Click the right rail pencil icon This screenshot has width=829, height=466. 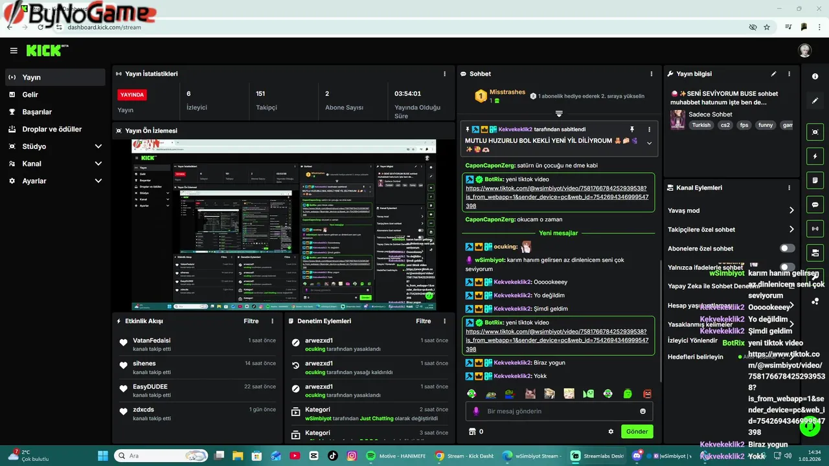coord(815,101)
